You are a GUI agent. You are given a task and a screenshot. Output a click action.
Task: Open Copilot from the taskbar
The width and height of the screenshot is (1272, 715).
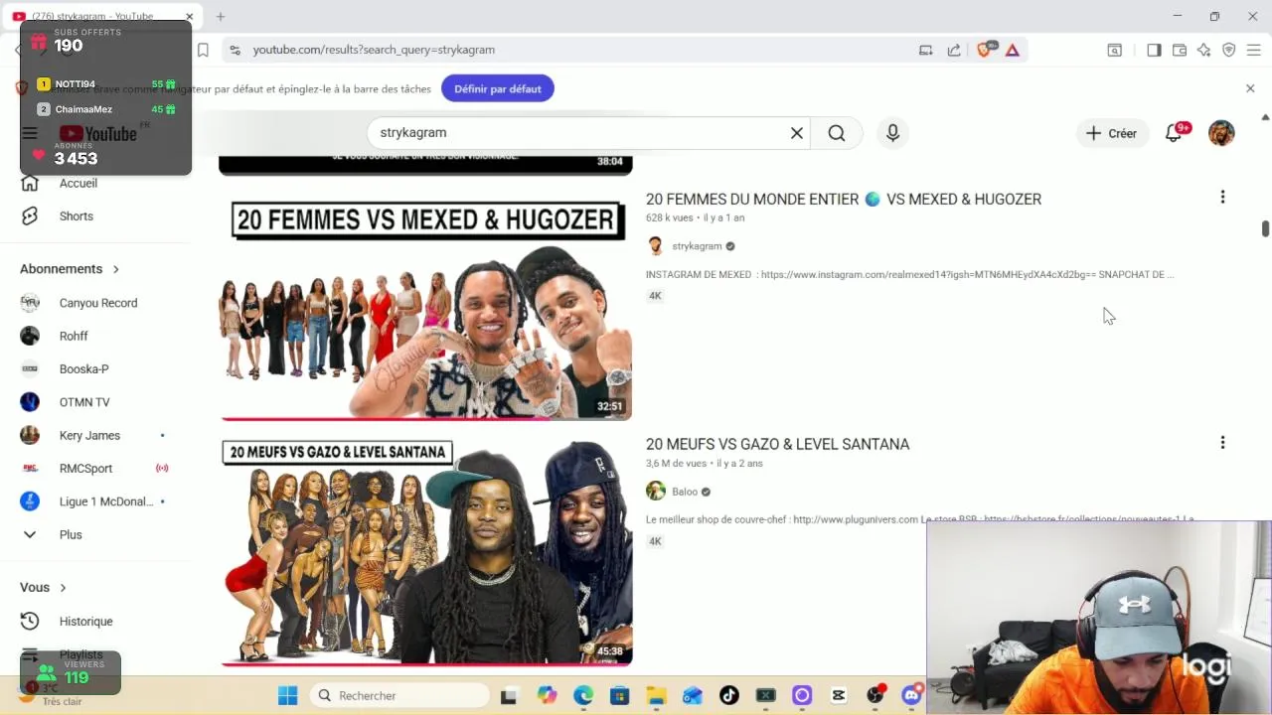547,695
